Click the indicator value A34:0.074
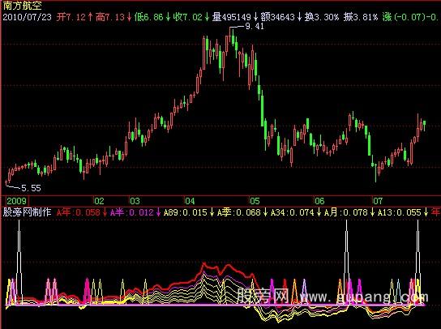441x329 pixels. coord(293,212)
